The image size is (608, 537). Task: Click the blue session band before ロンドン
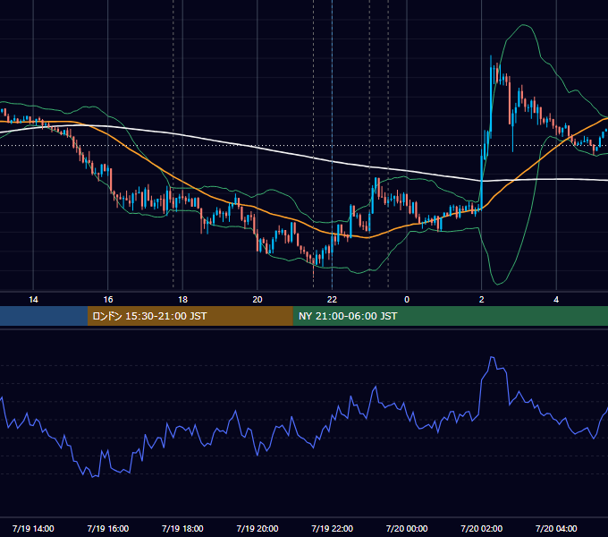pos(44,316)
